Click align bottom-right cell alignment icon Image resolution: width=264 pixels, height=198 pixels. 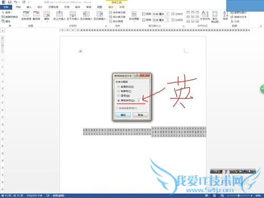[x=197, y=21]
